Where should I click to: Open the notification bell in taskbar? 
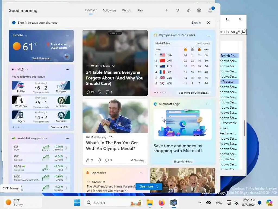[260, 202]
